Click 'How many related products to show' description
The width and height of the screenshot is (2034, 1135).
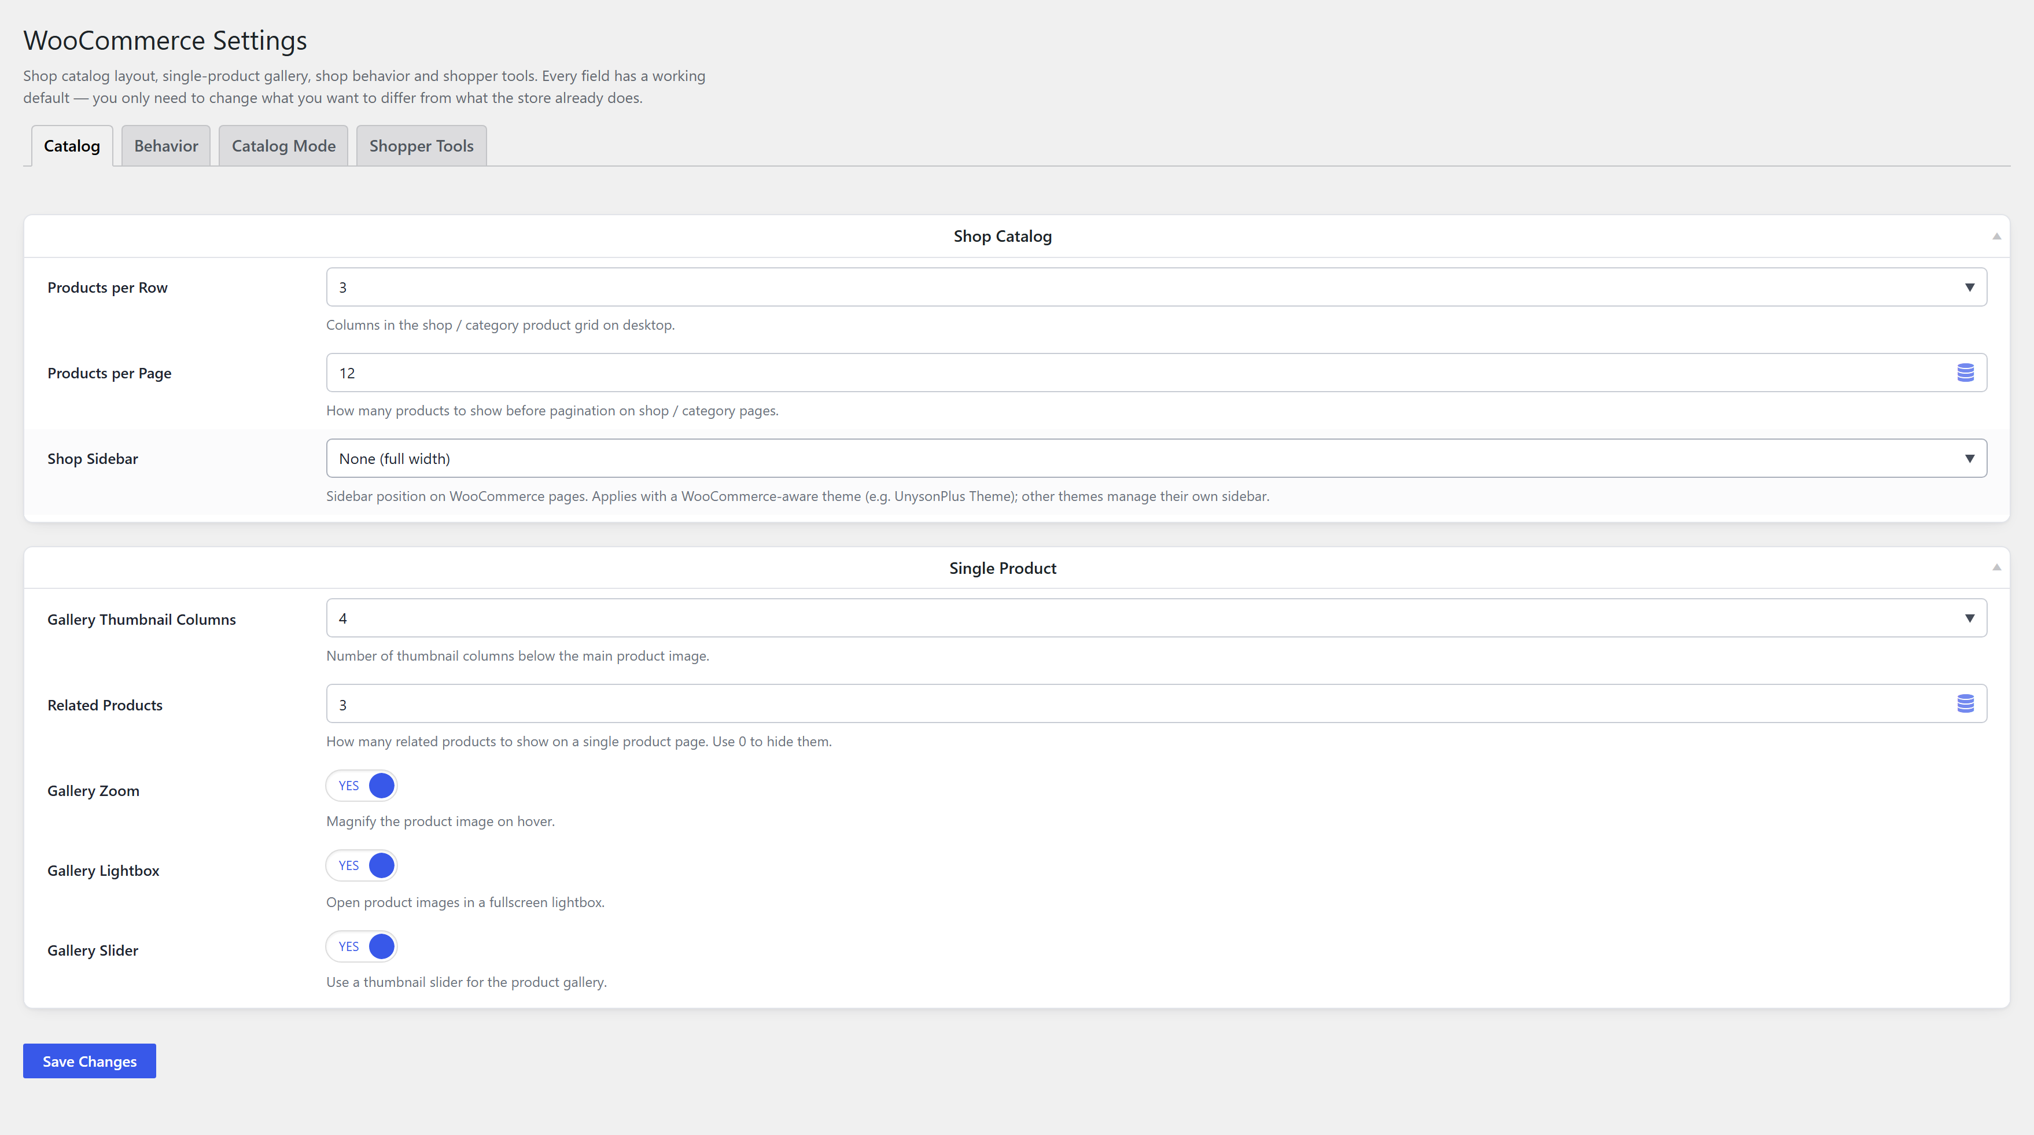click(578, 742)
